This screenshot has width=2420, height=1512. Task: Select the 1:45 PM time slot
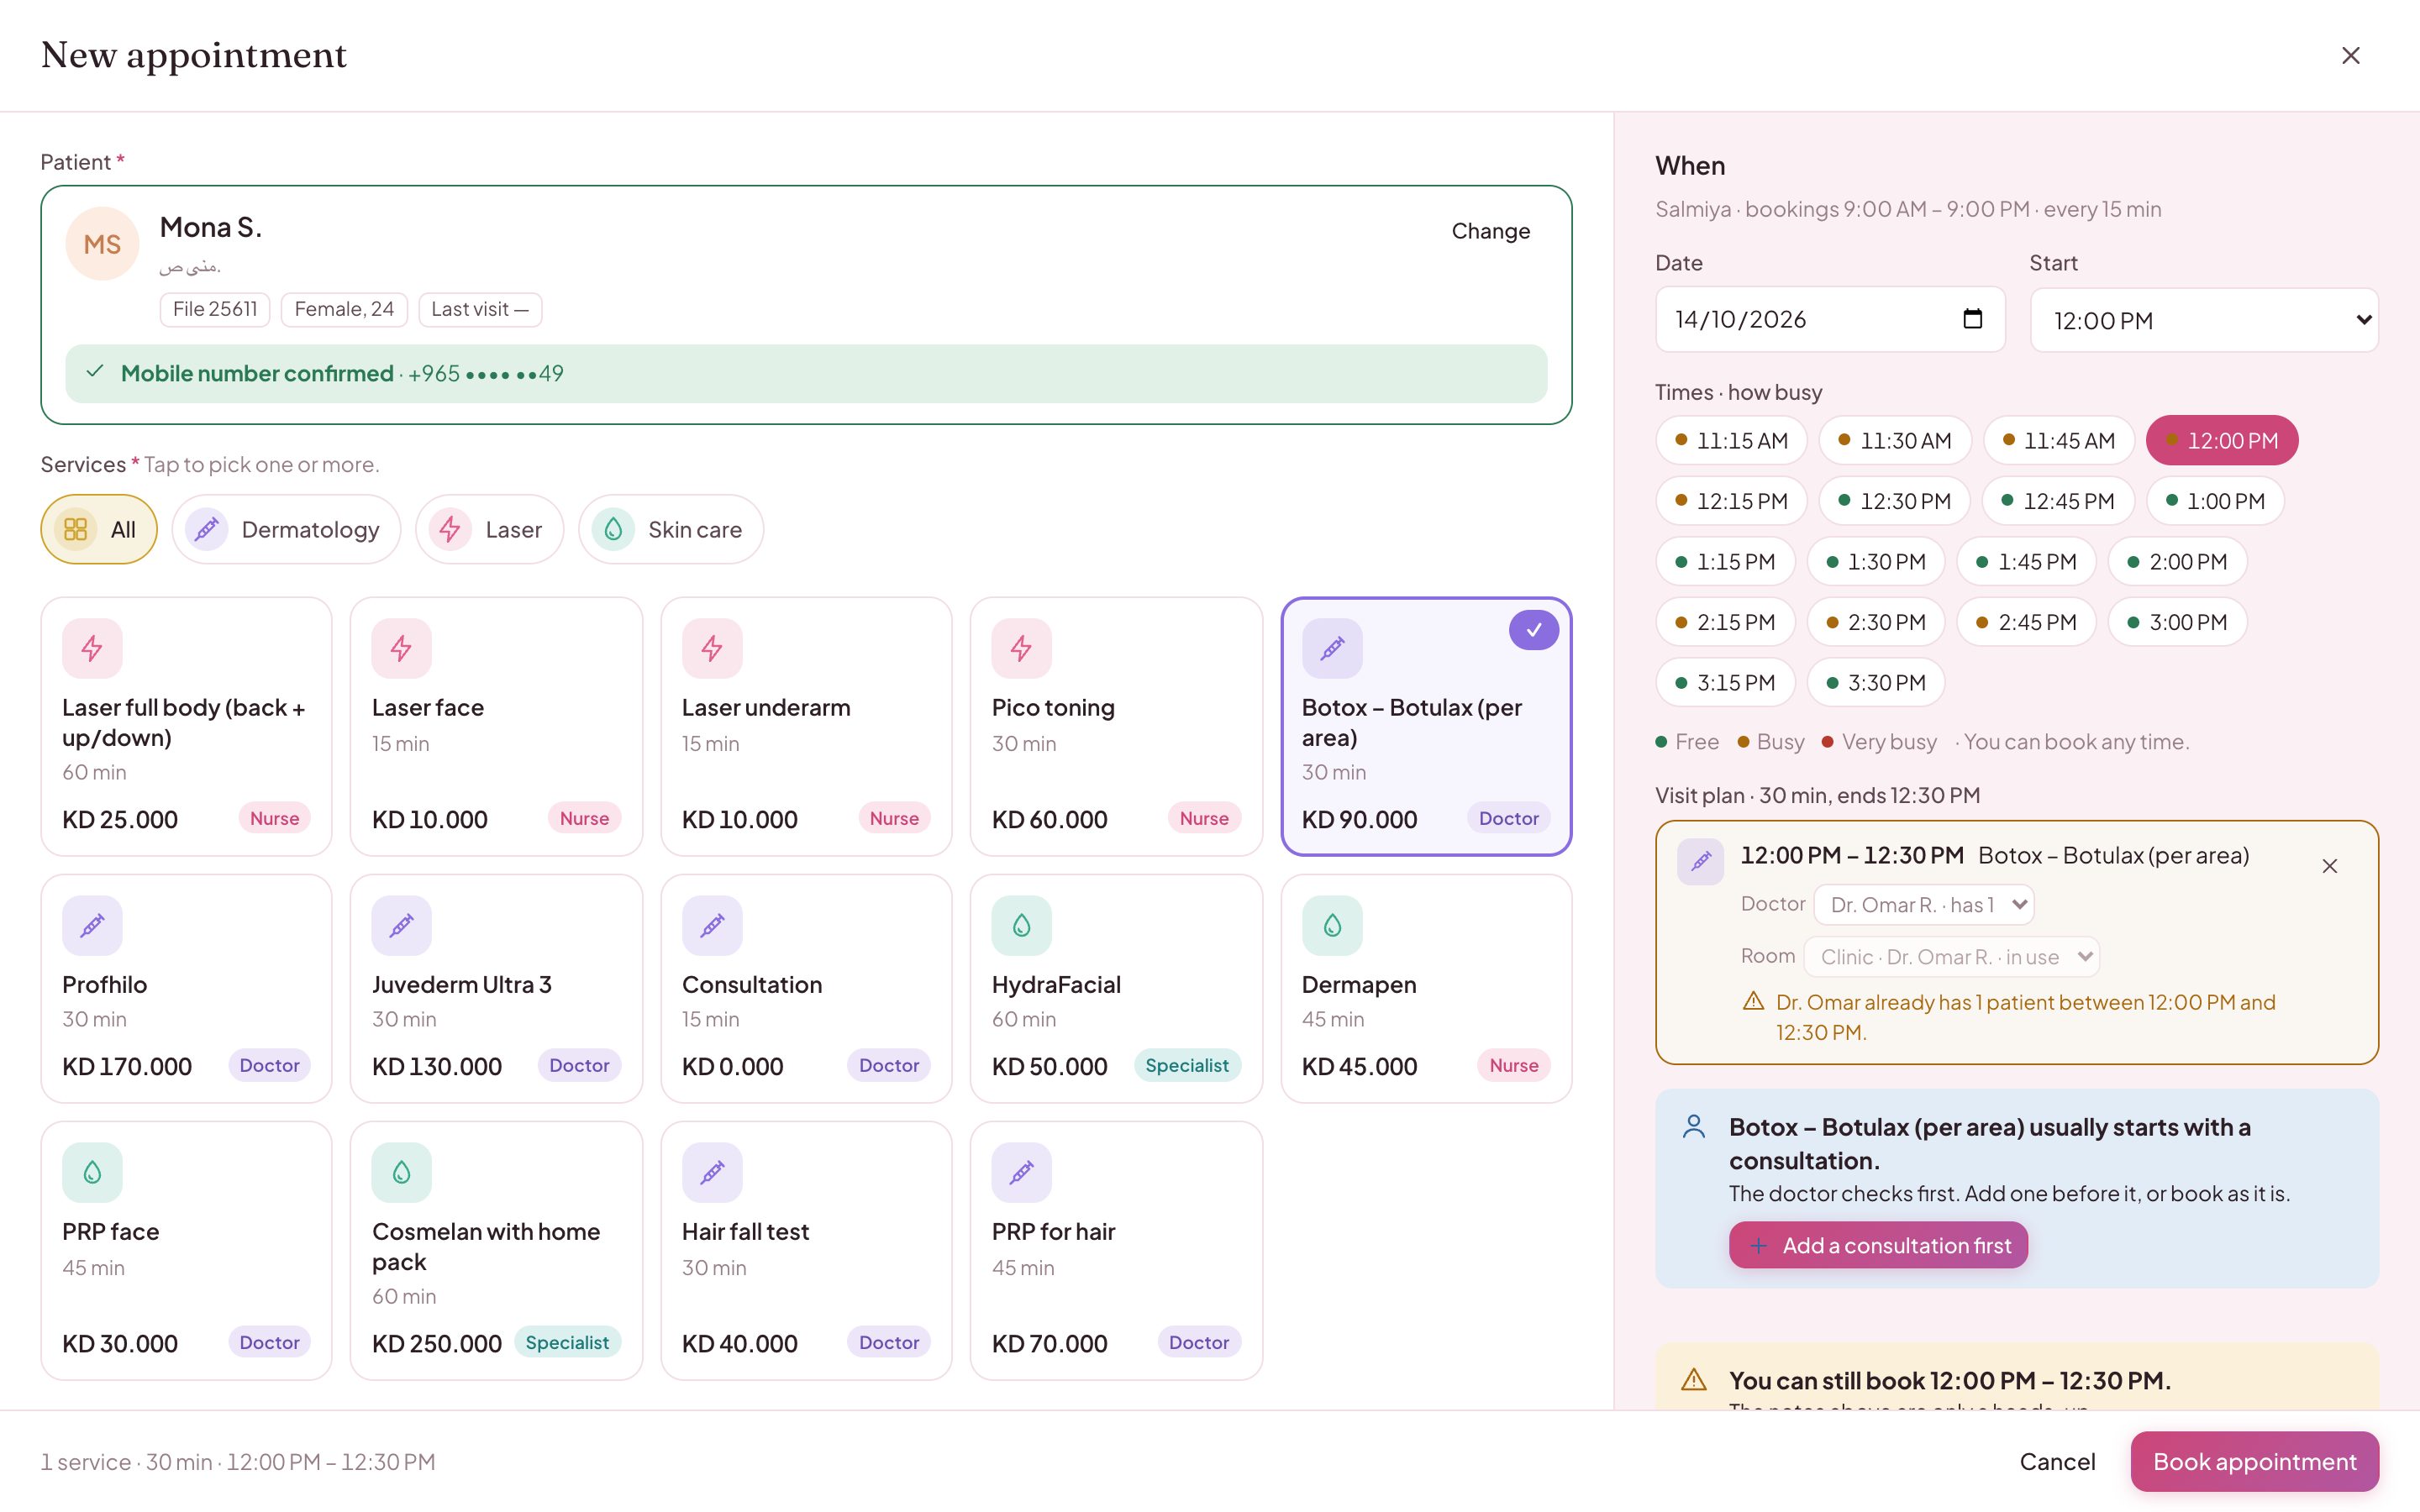2026,562
